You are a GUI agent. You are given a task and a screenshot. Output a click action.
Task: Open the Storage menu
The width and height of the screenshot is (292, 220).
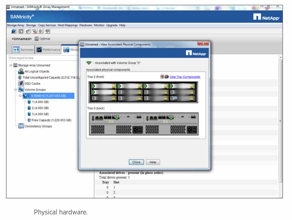coord(31,25)
